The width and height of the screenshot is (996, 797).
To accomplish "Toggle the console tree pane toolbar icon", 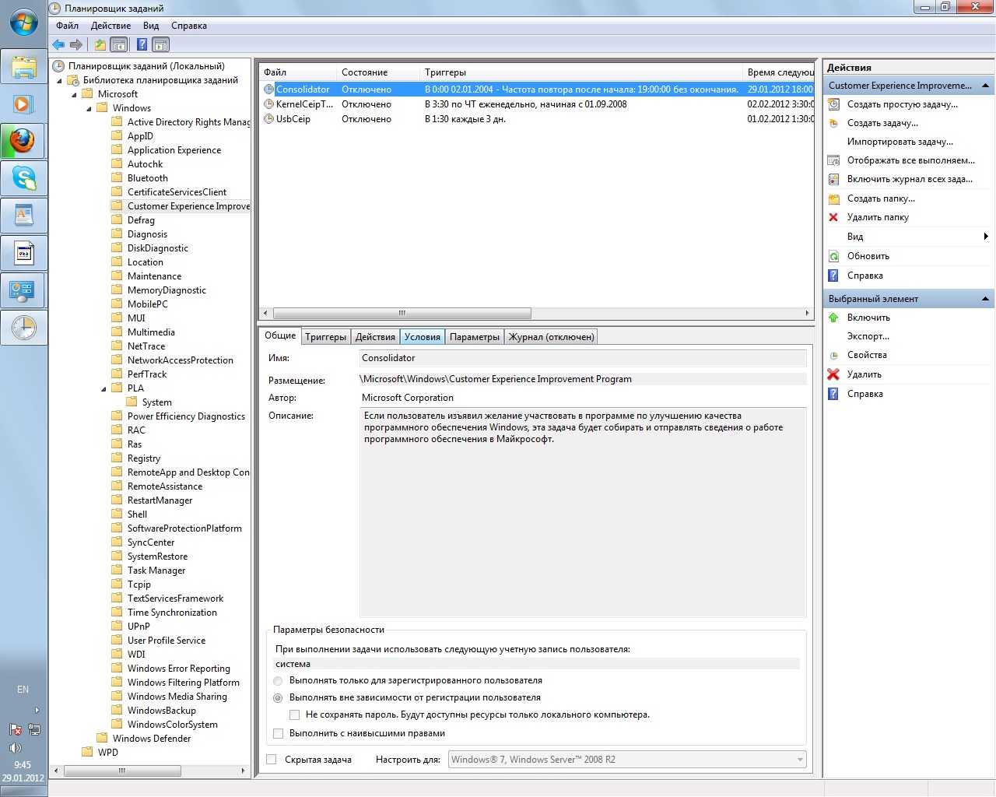I will click(118, 44).
